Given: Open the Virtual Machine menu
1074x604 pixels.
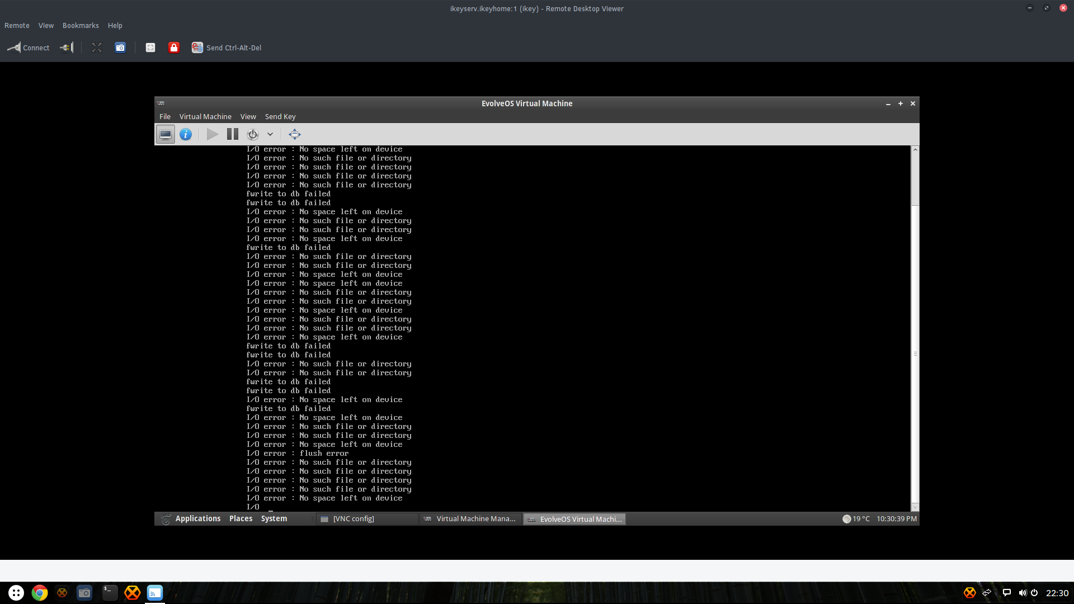Looking at the screenshot, I should (205, 116).
